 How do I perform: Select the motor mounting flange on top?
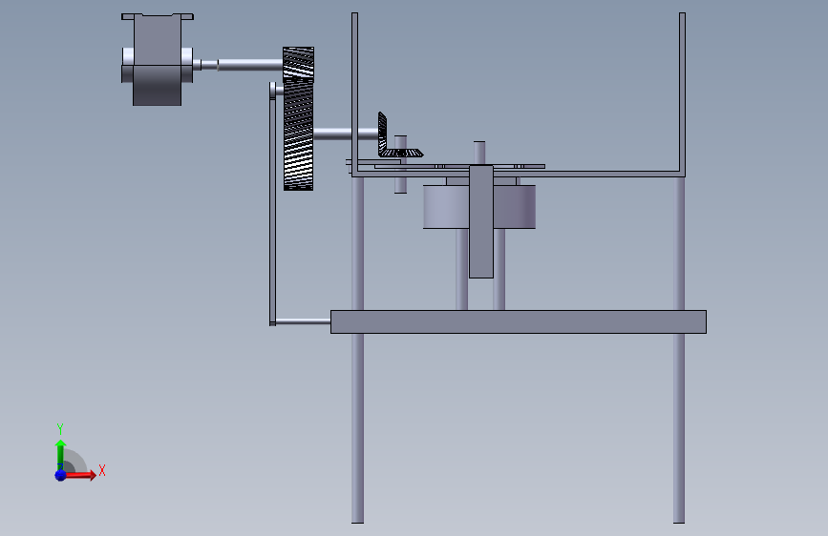pyautogui.click(x=158, y=17)
